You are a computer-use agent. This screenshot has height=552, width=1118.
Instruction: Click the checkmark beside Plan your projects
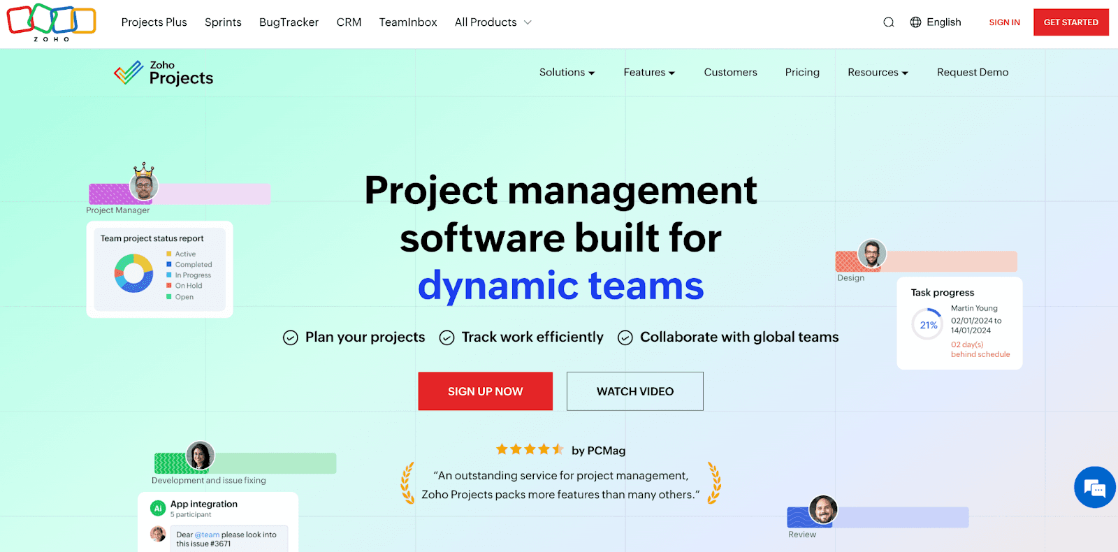(291, 338)
